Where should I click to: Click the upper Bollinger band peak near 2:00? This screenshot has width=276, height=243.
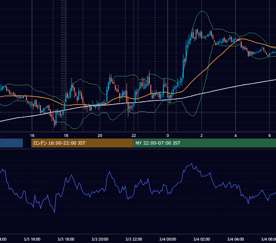[x=203, y=11]
